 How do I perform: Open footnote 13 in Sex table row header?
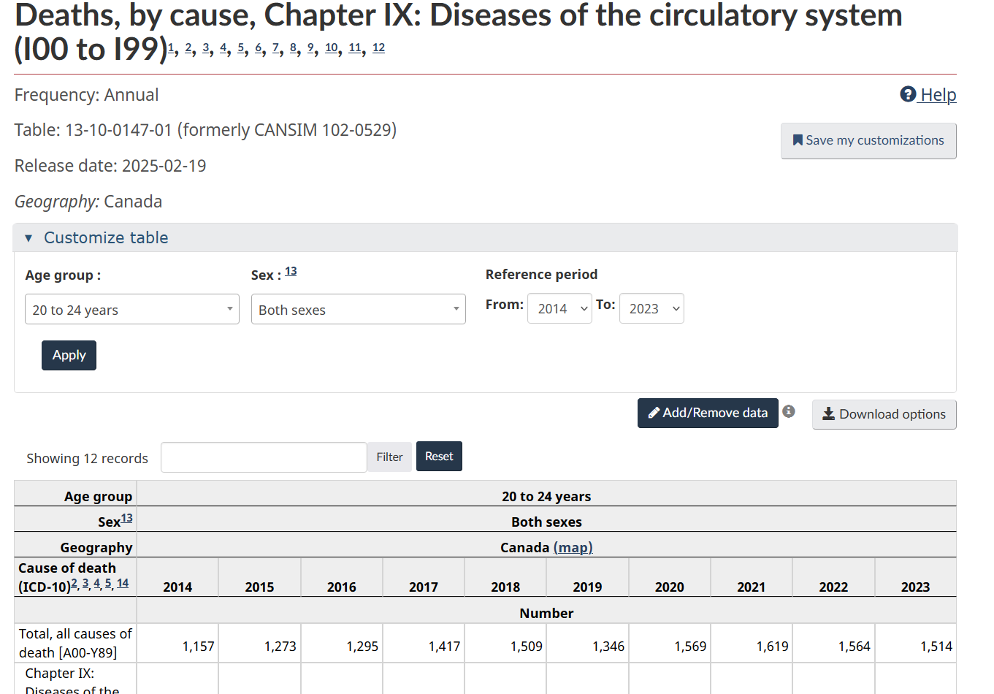point(127,518)
